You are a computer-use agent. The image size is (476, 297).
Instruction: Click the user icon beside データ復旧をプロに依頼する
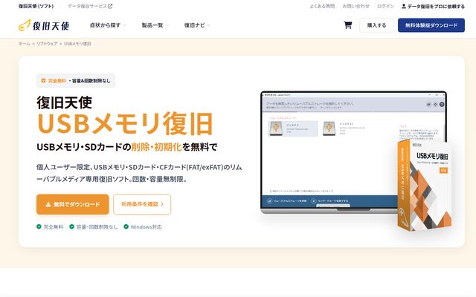(403, 6)
